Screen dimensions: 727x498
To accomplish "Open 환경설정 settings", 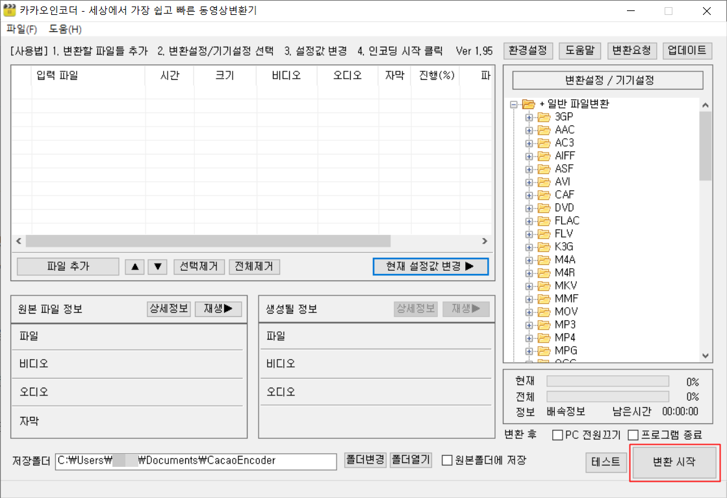I will (528, 51).
